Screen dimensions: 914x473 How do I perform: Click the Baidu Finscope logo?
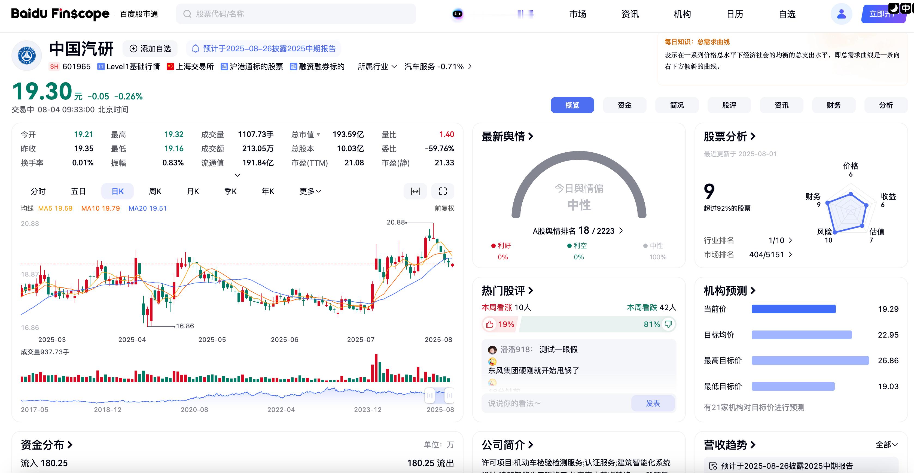60,14
